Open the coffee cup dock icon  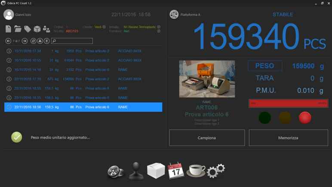[x=196, y=171]
